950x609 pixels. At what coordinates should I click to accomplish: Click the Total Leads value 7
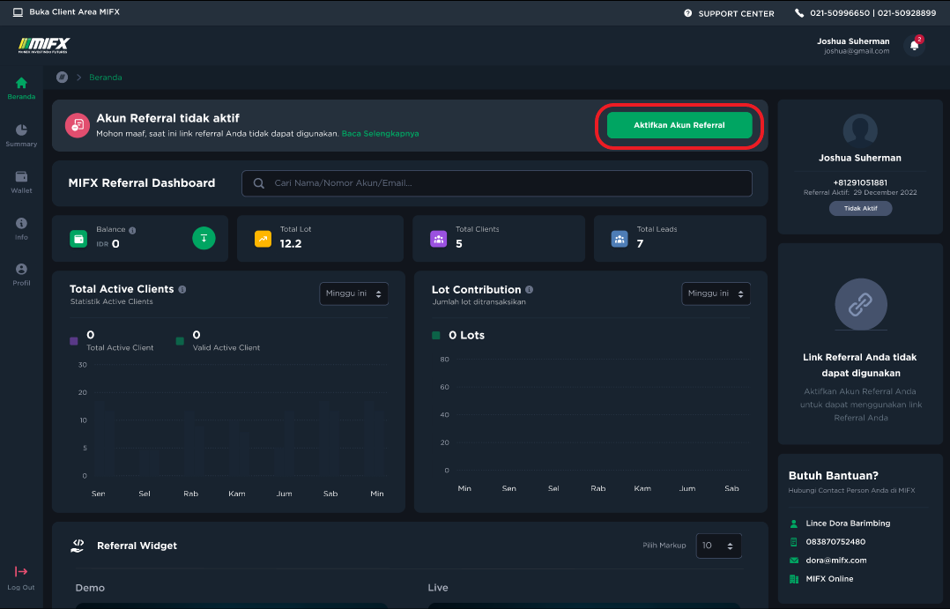point(640,243)
